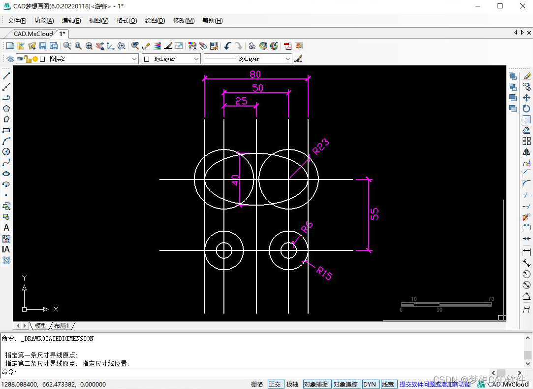Image resolution: width=533 pixels, height=389 pixels.
Task: Click the ByLayer color box swatch
Action: (x=147, y=59)
